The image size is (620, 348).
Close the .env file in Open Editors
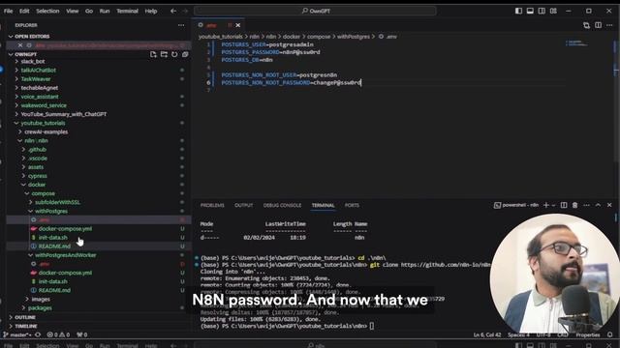[20, 45]
